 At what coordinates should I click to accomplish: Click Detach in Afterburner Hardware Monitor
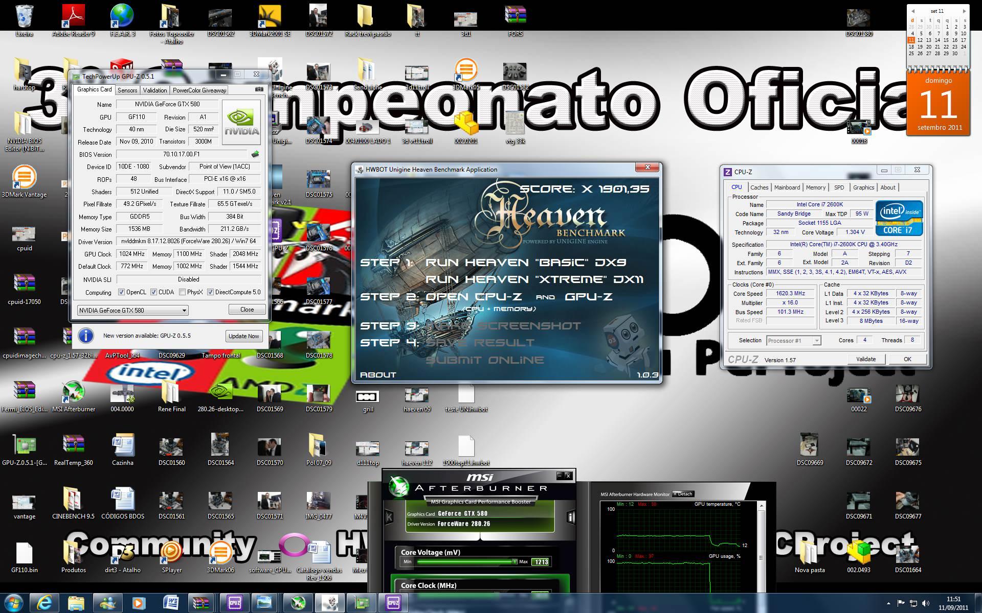(x=683, y=494)
